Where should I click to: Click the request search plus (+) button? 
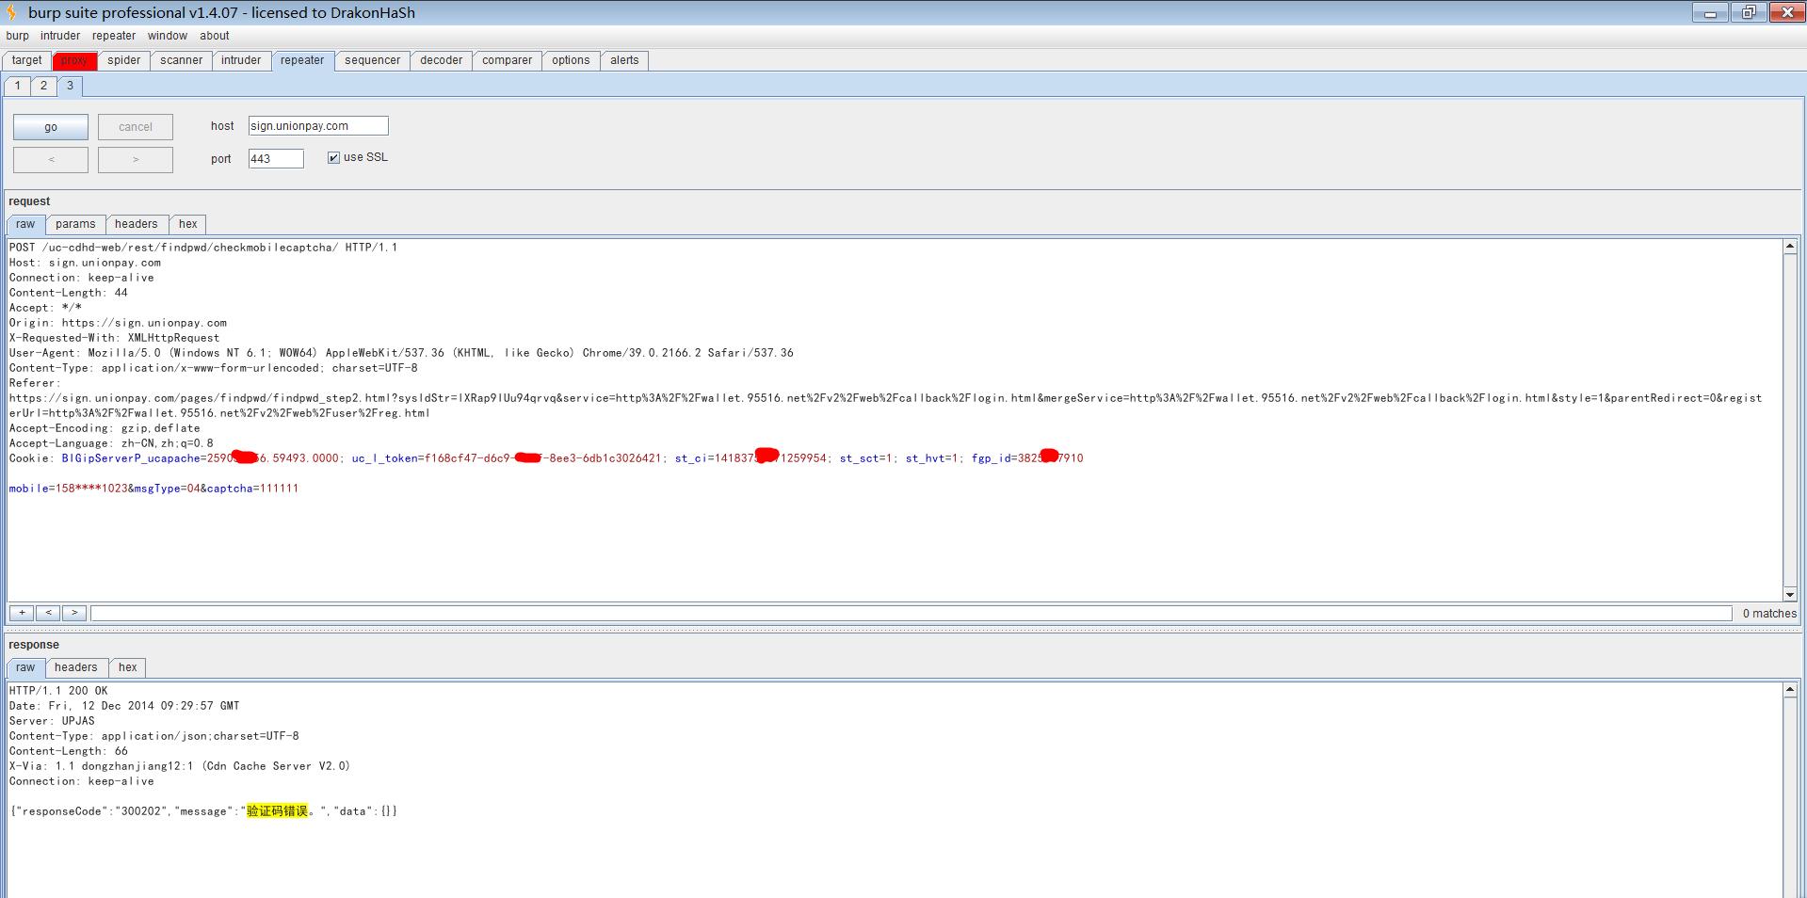[x=22, y=613]
